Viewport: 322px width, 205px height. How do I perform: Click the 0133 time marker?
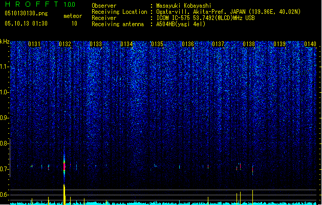pyautogui.click(x=96, y=44)
